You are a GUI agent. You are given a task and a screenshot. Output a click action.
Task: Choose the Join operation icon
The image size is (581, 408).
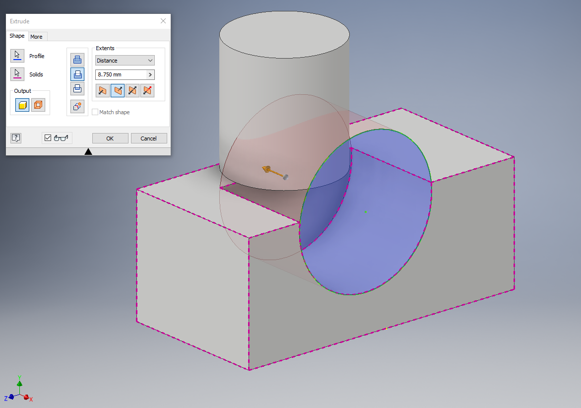(77, 59)
